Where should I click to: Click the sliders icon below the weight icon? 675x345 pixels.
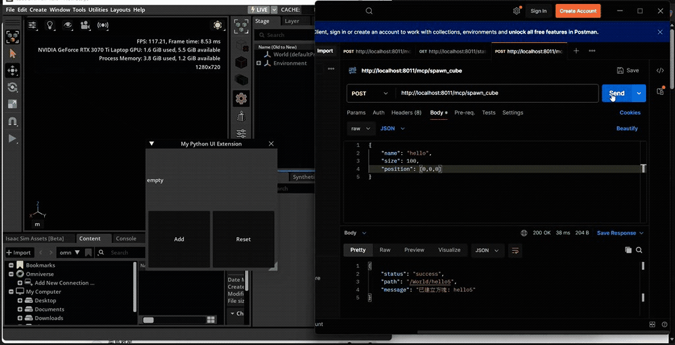pos(241,134)
